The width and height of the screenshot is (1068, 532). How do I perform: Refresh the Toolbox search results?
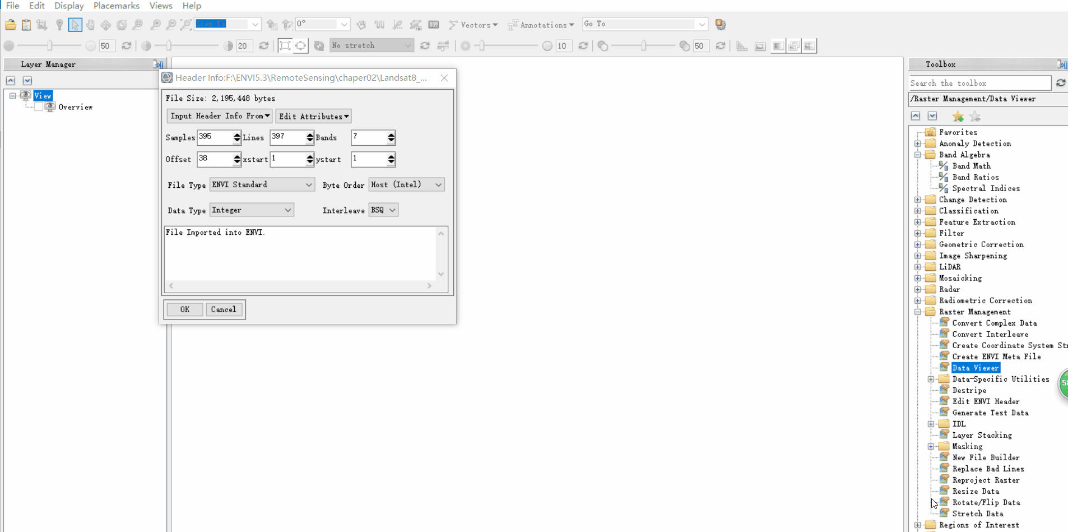click(x=1061, y=83)
